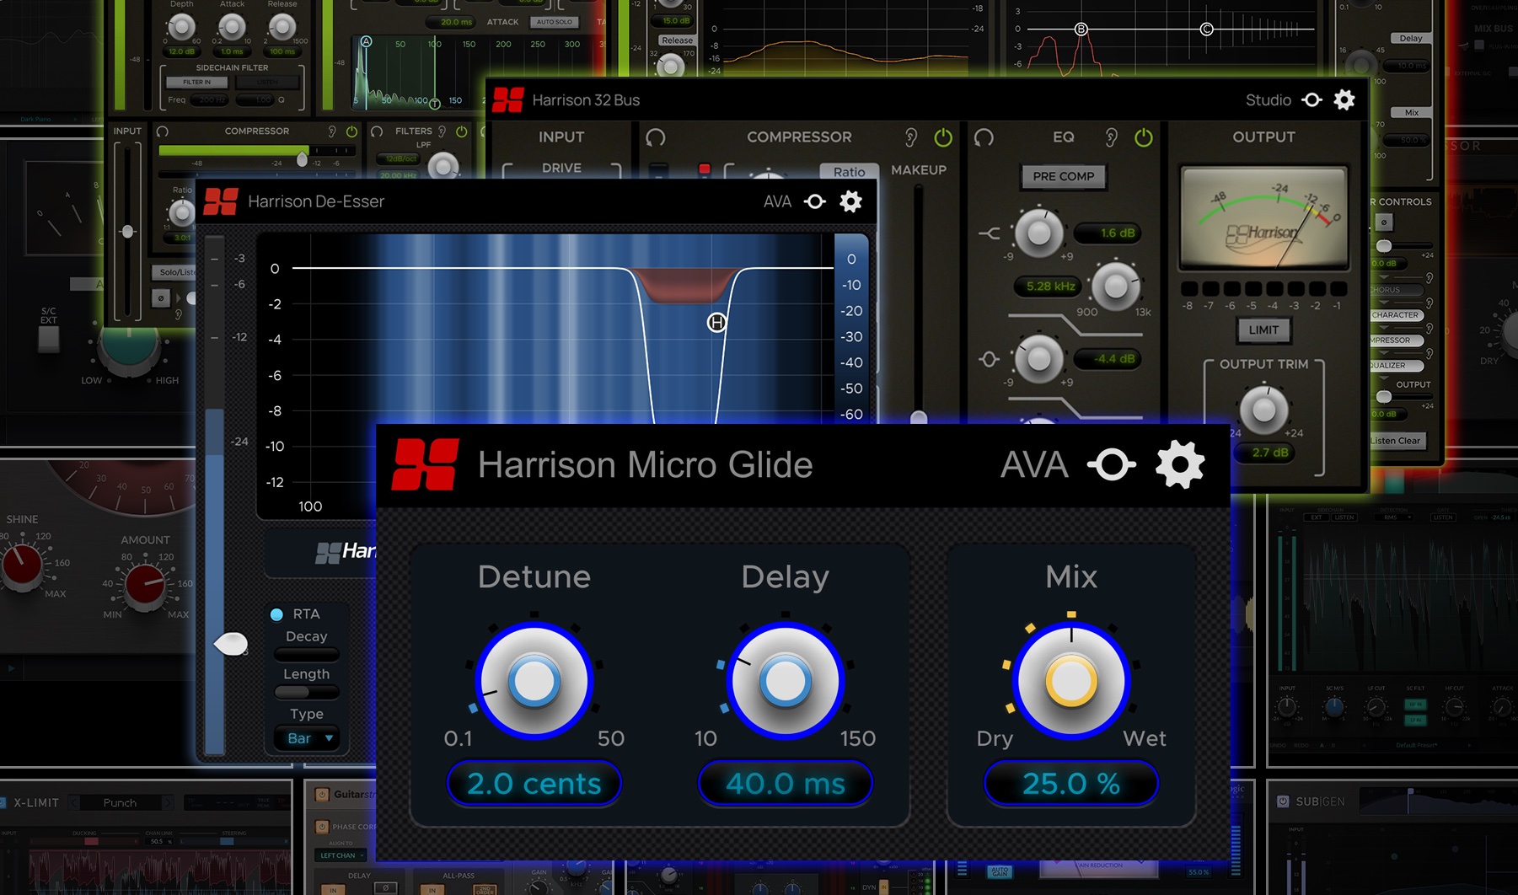This screenshot has height=895, width=1518.
Task: Click the 32 Bus target ring icon
Action: pyautogui.click(x=1312, y=100)
